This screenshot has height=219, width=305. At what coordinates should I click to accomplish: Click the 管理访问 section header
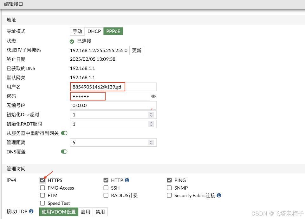16,169
